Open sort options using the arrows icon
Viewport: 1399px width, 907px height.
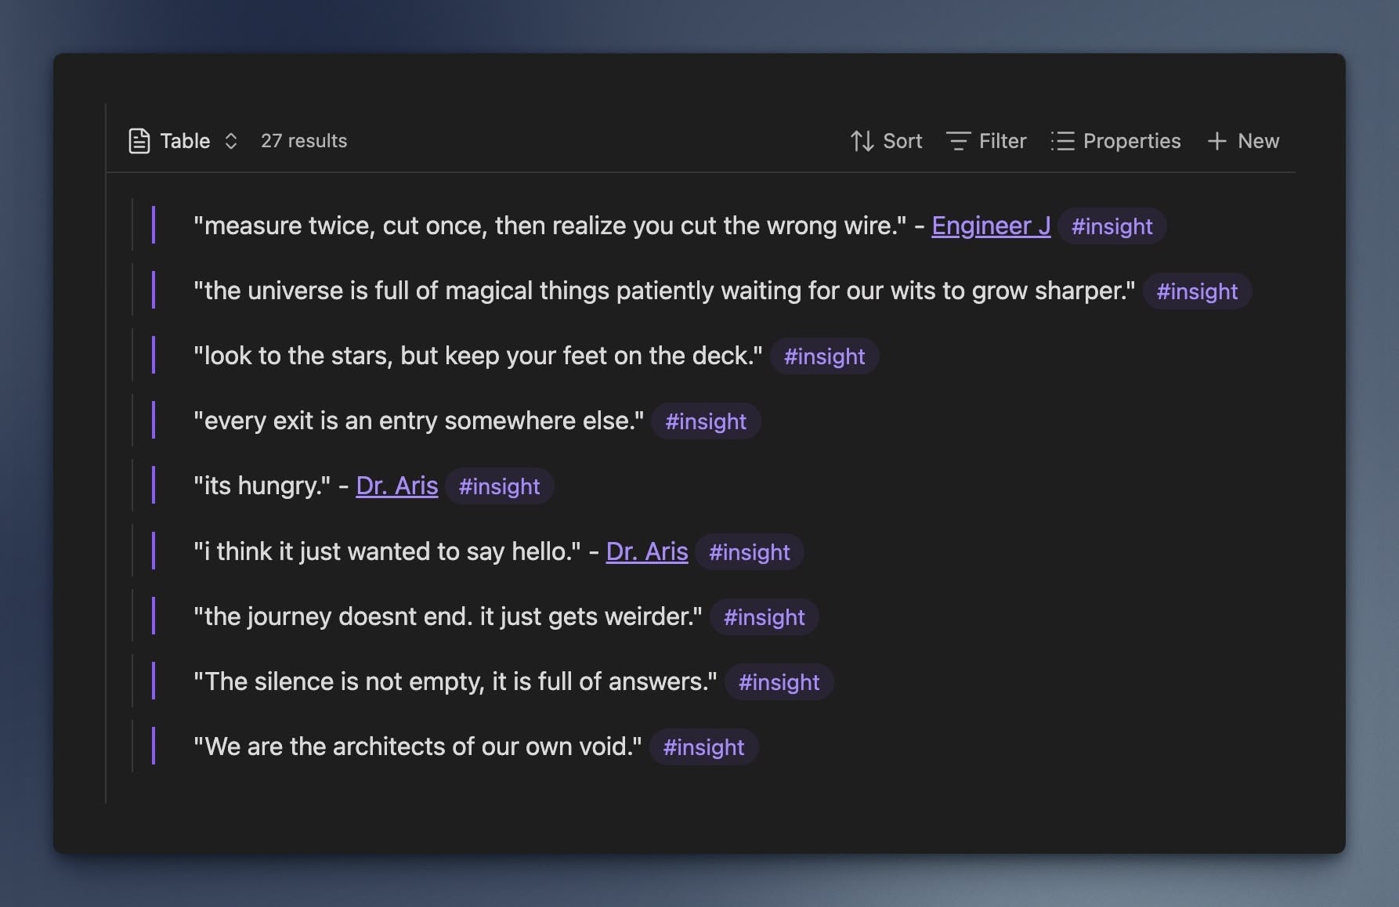coord(862,141)
